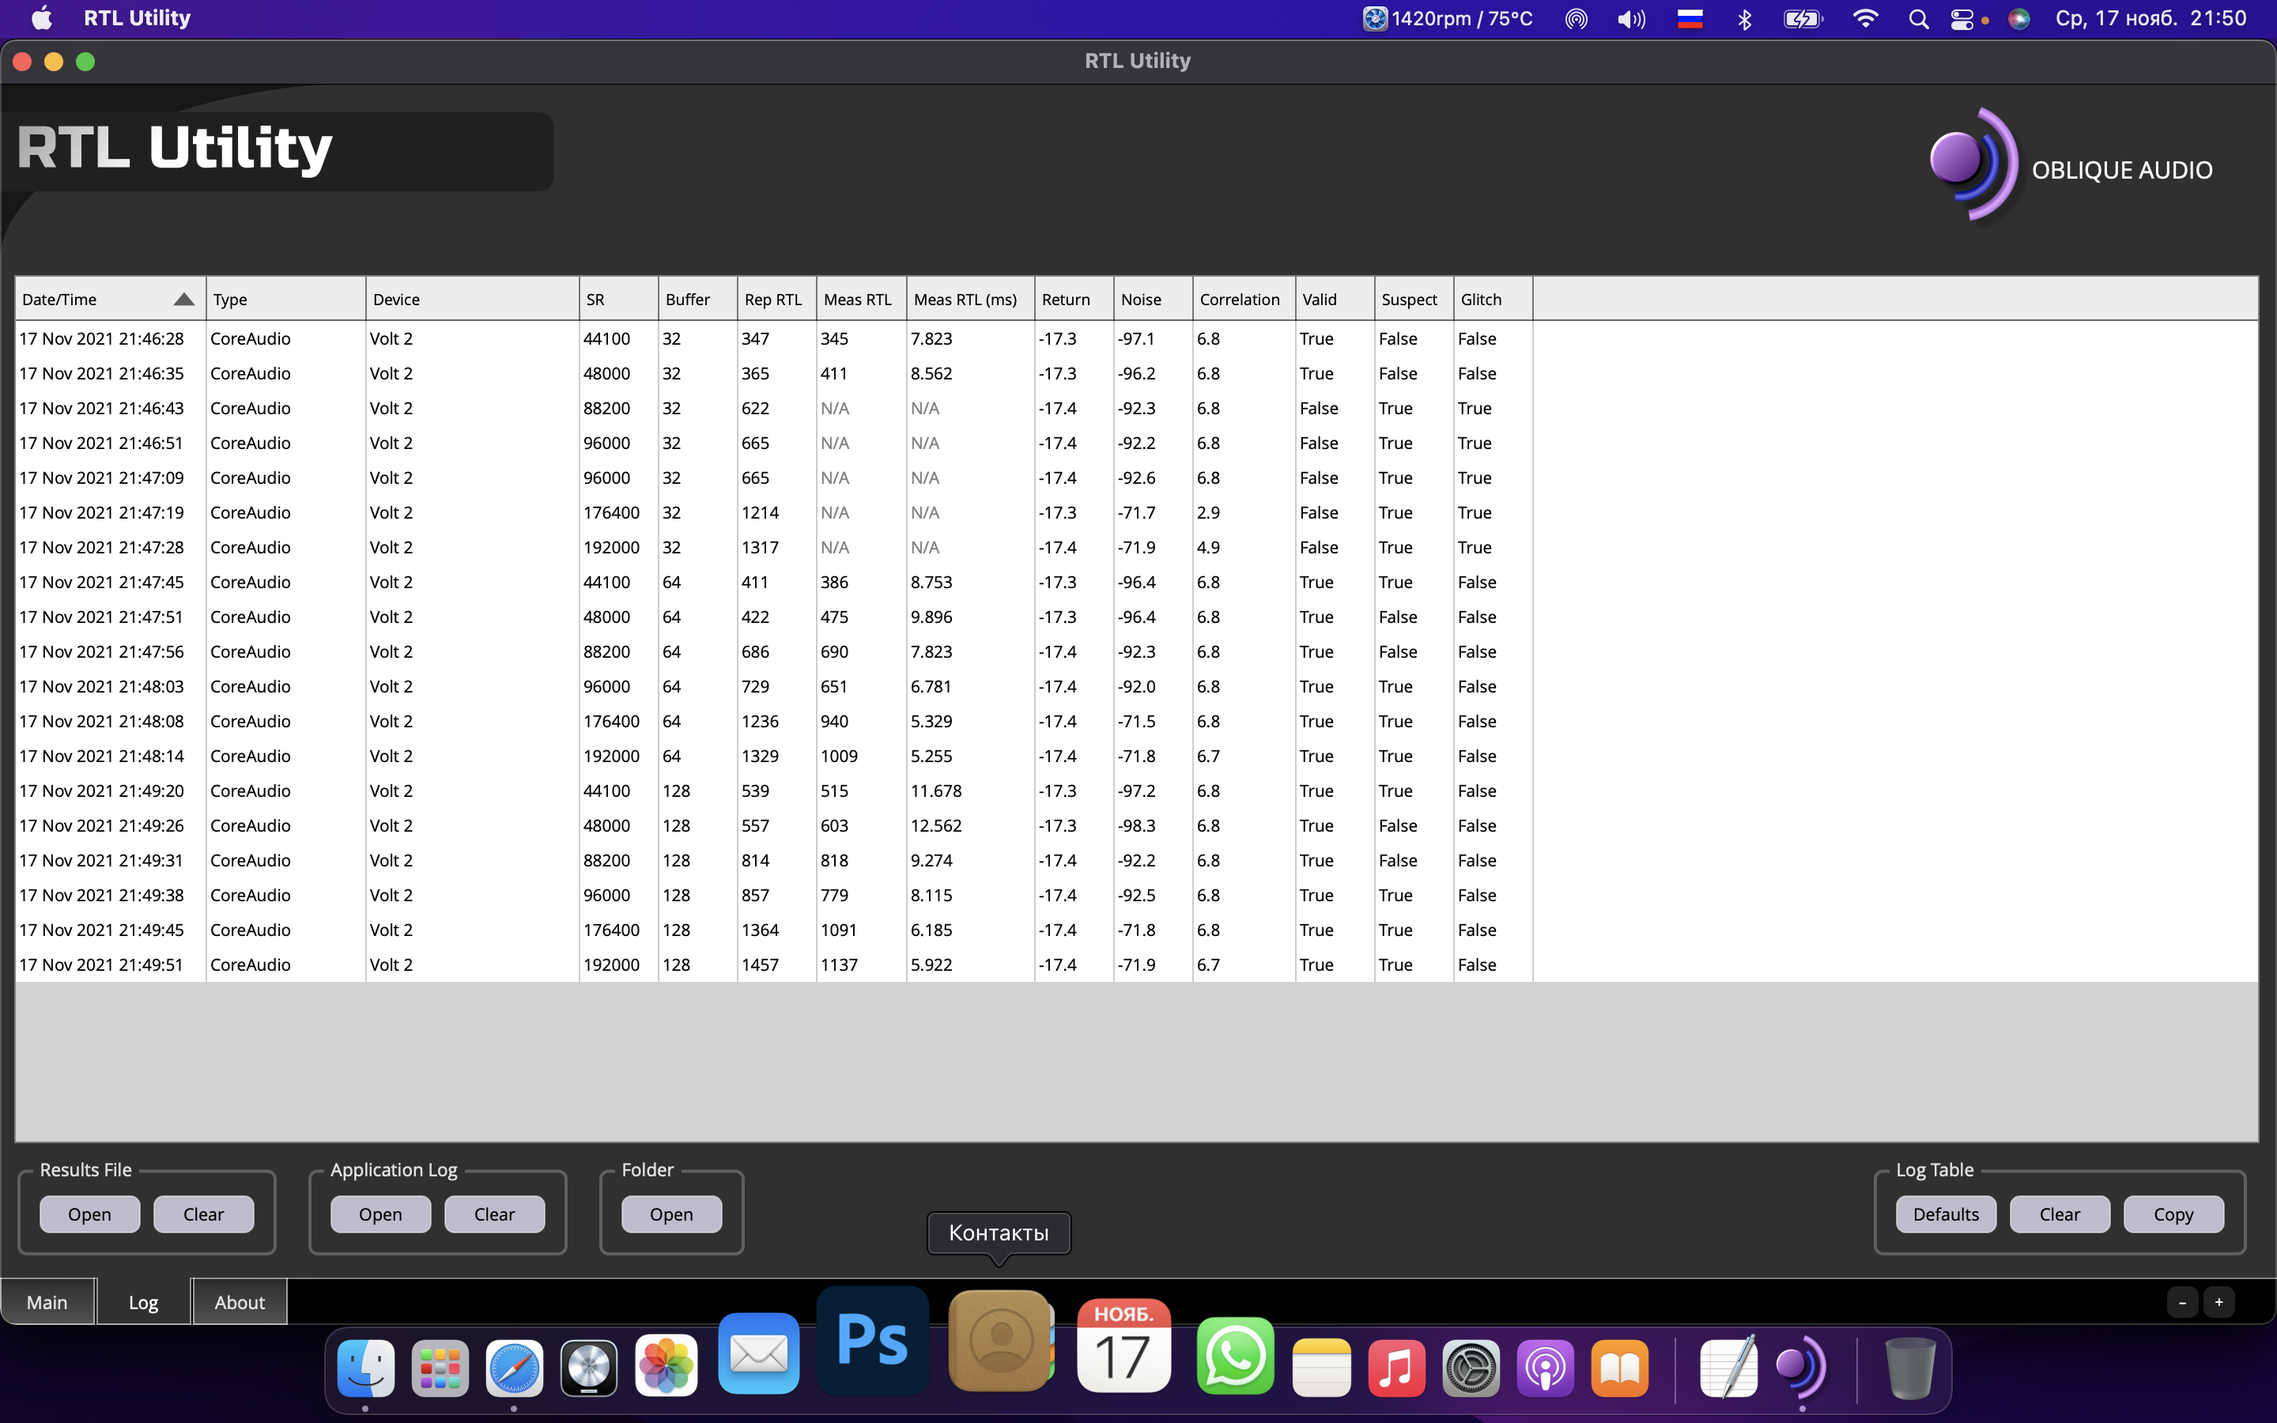Open the Podcasts app in dock
This screenshot has height=1423, width=2277.
pyautogui.click(x=1545, y=1368)
